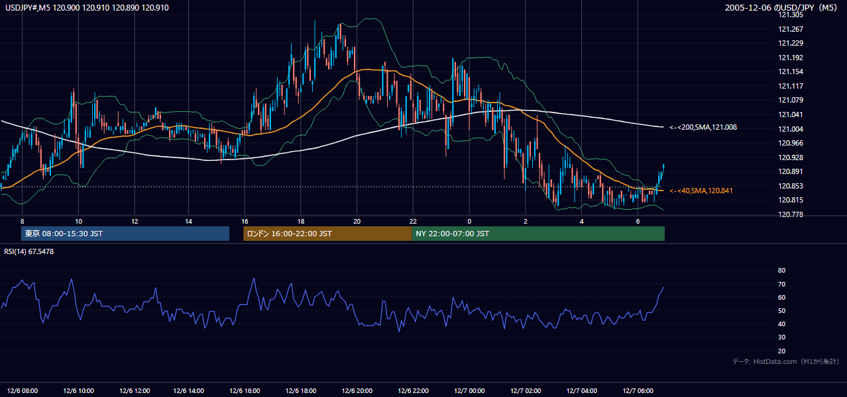Click the hour tick 0 under the price chart

click(469, 221)
